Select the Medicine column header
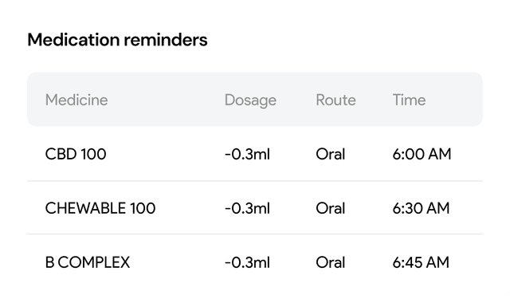 76,100
